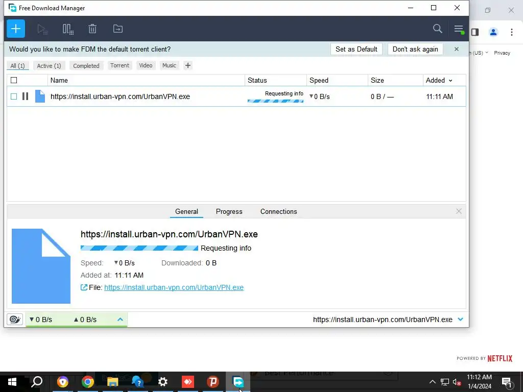523x392 pixels.
Task: Click the details panel striped progress bar
Action: tap(139, 248)
